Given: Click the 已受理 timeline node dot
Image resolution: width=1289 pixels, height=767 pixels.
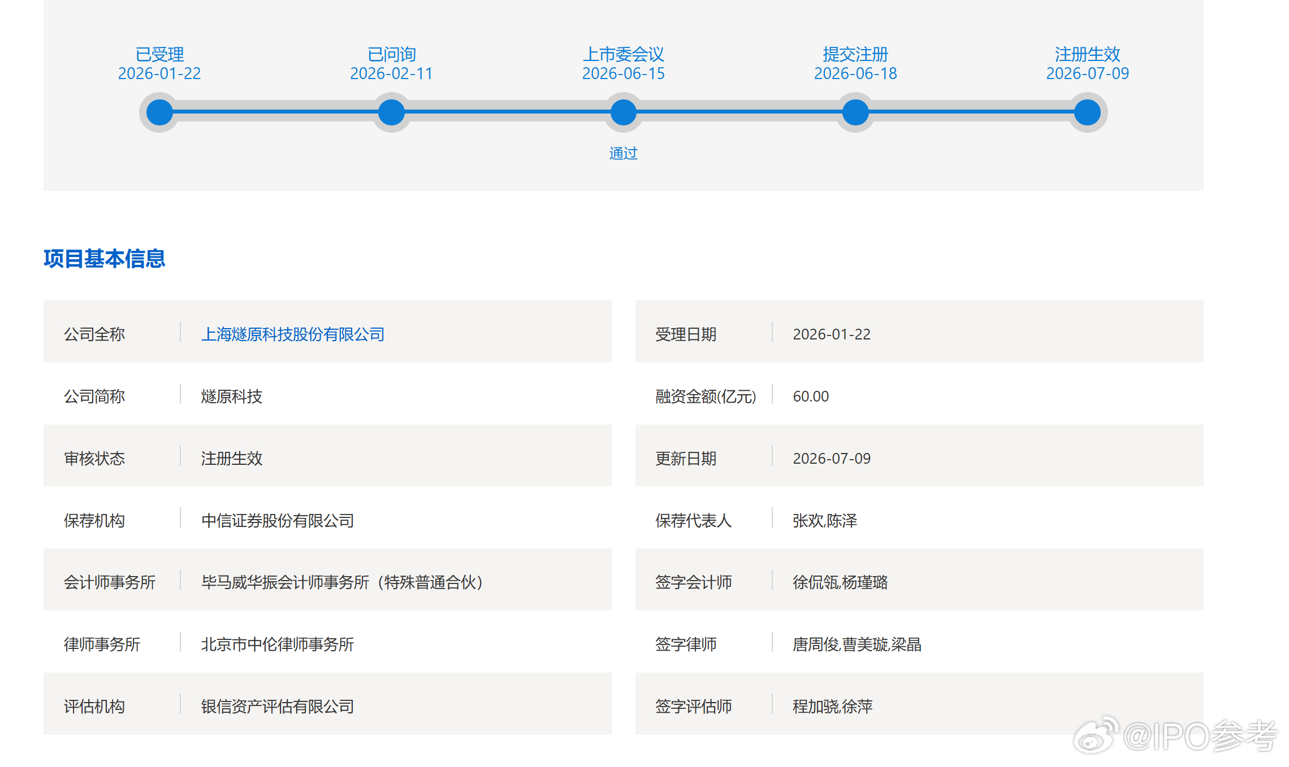Looking at the screenshot, I should pyautogui.click(x=159, y=112).
